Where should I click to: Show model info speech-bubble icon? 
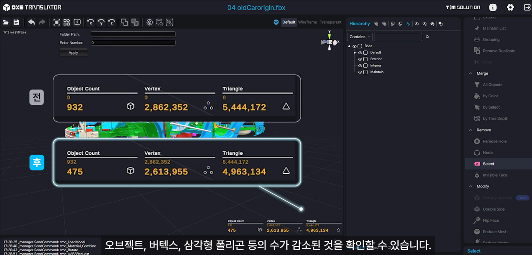pyautogui.click(x=77, y=22)
